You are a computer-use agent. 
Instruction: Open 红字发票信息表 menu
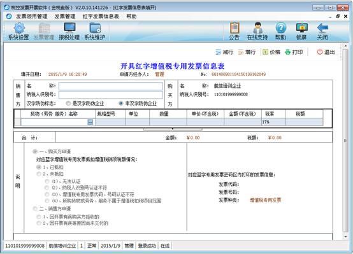pyautogui.click(x=101, y=17)
